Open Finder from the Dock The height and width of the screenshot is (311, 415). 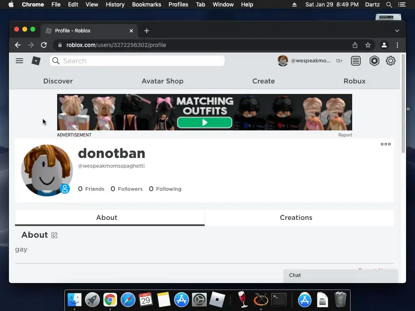[75, 300]
